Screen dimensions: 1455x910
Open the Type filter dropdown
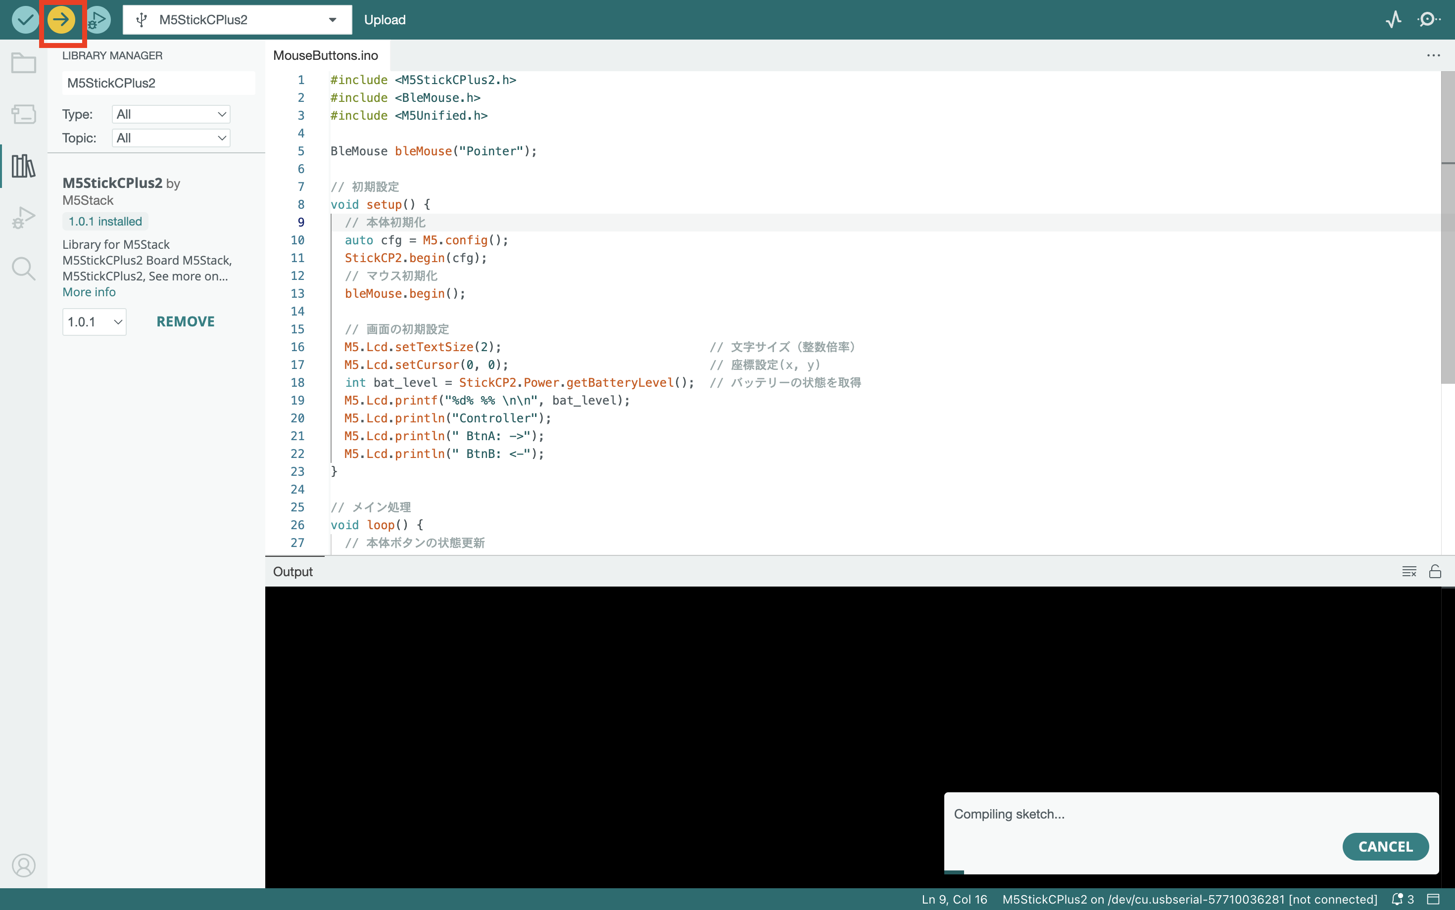coord(171,114)
